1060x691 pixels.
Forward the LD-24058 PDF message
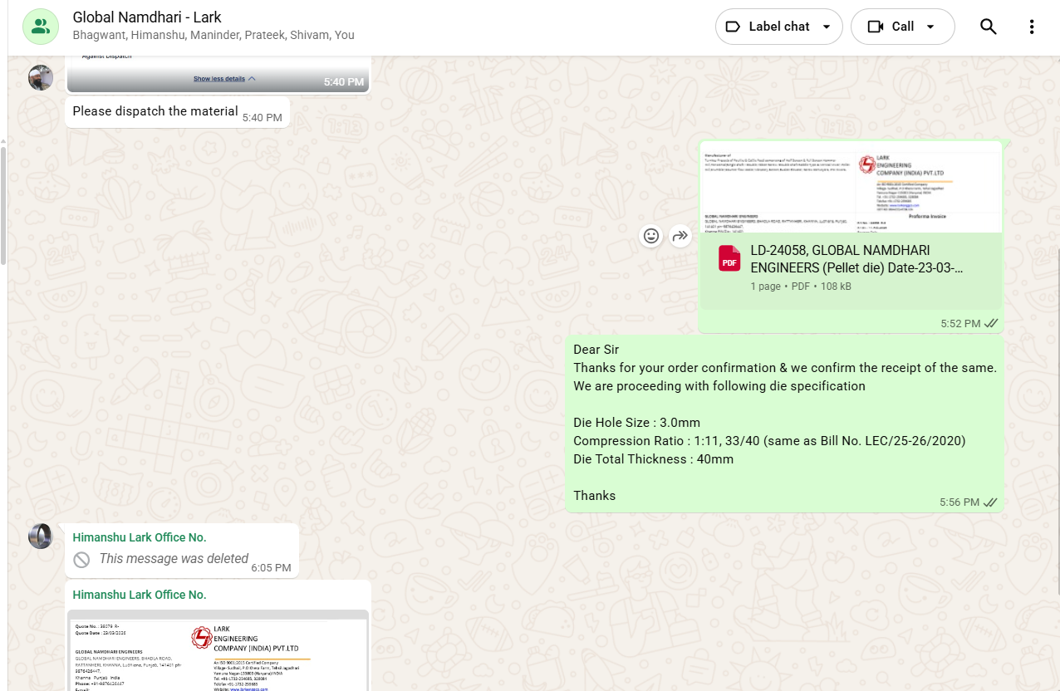pyautogui.click(x=680, y=236)
